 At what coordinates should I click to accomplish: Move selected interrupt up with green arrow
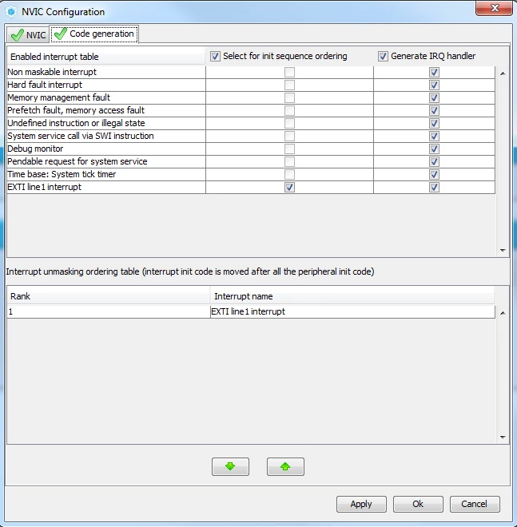coord(285,466)
